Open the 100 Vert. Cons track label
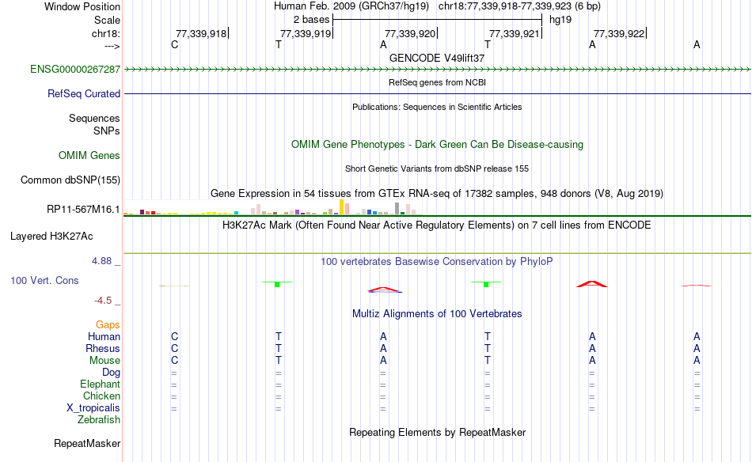The height and width of the screenshot is (462, 752). pyautogui.click(x=44, y=280)
